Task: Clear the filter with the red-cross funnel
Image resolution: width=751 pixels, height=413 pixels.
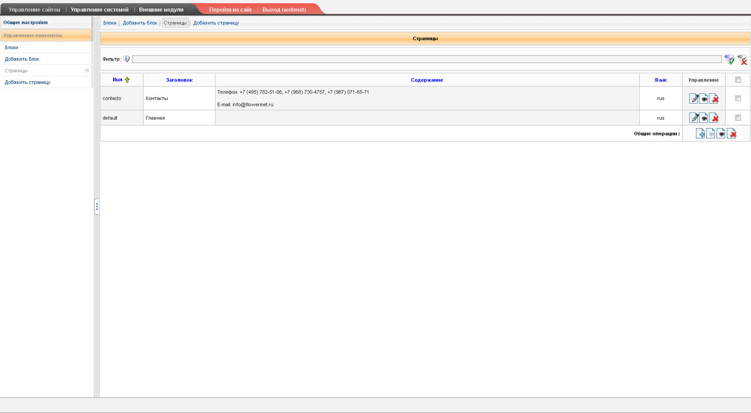Action: click(742, 59)
